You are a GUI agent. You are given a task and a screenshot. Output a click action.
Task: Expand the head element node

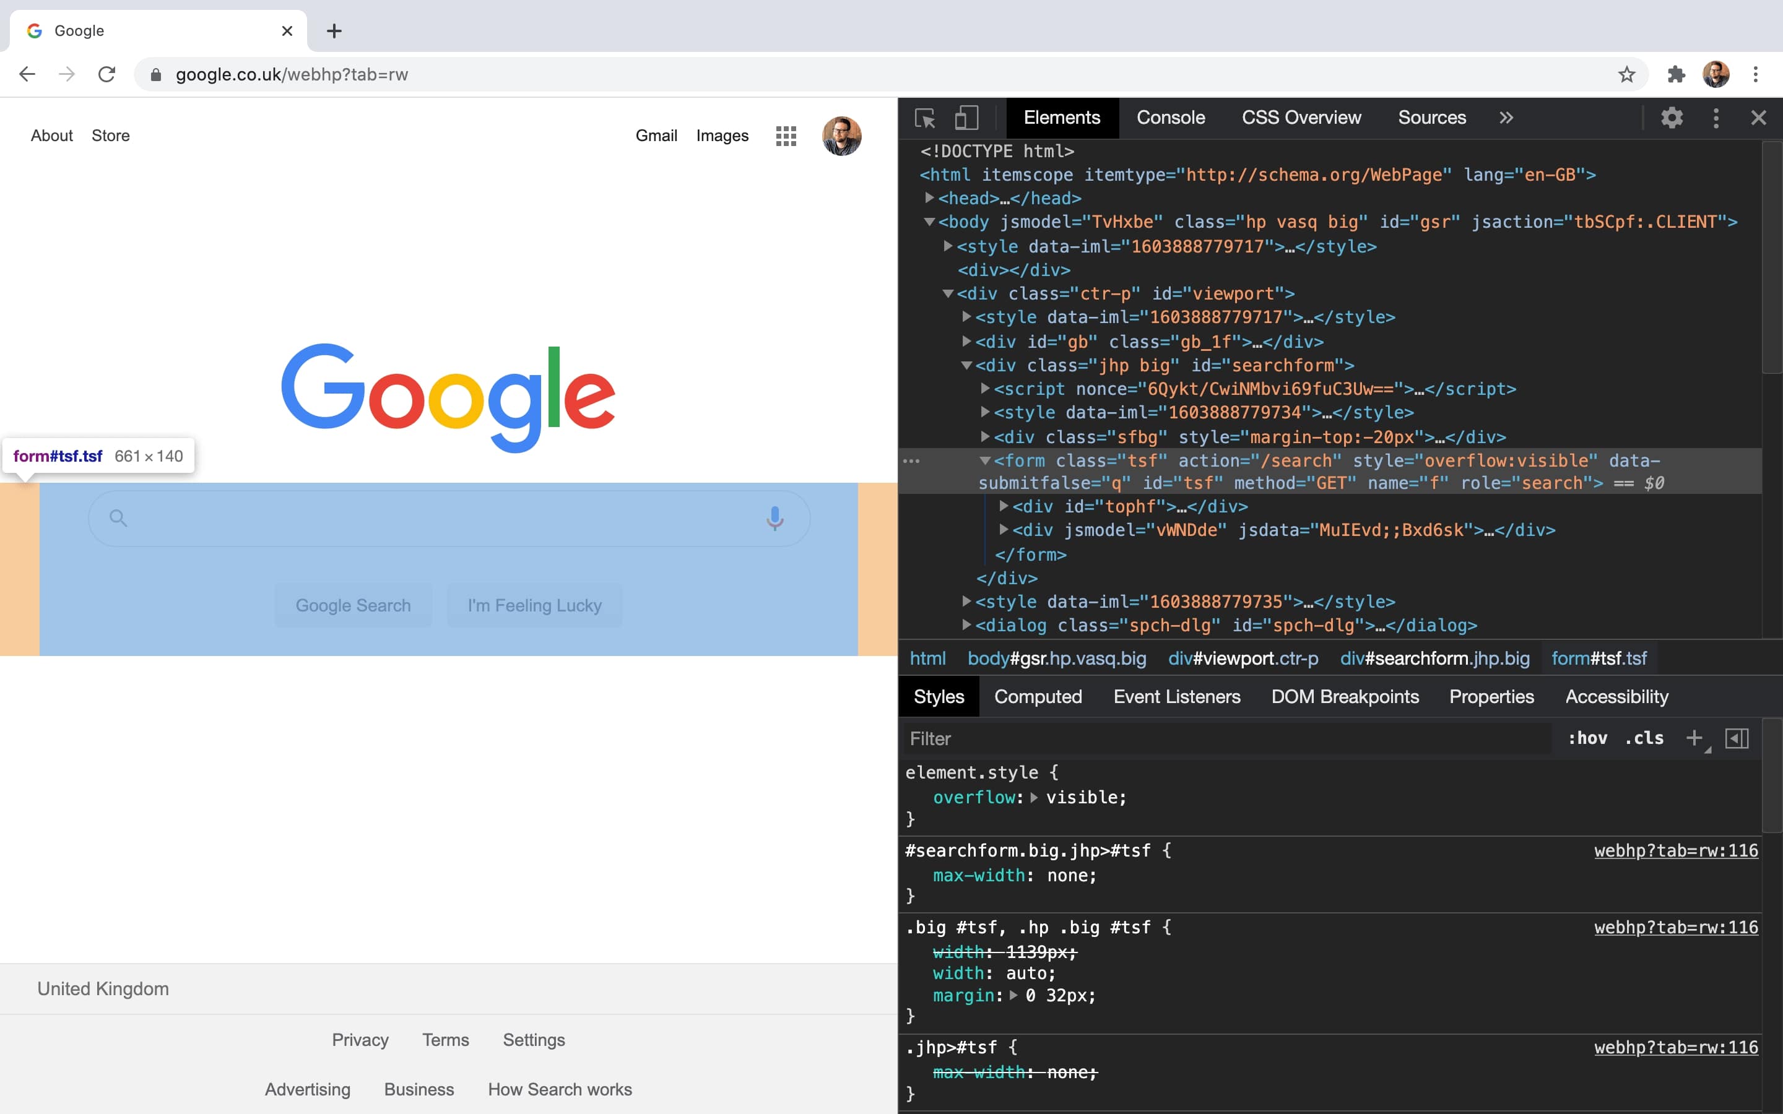coord(930,197)
